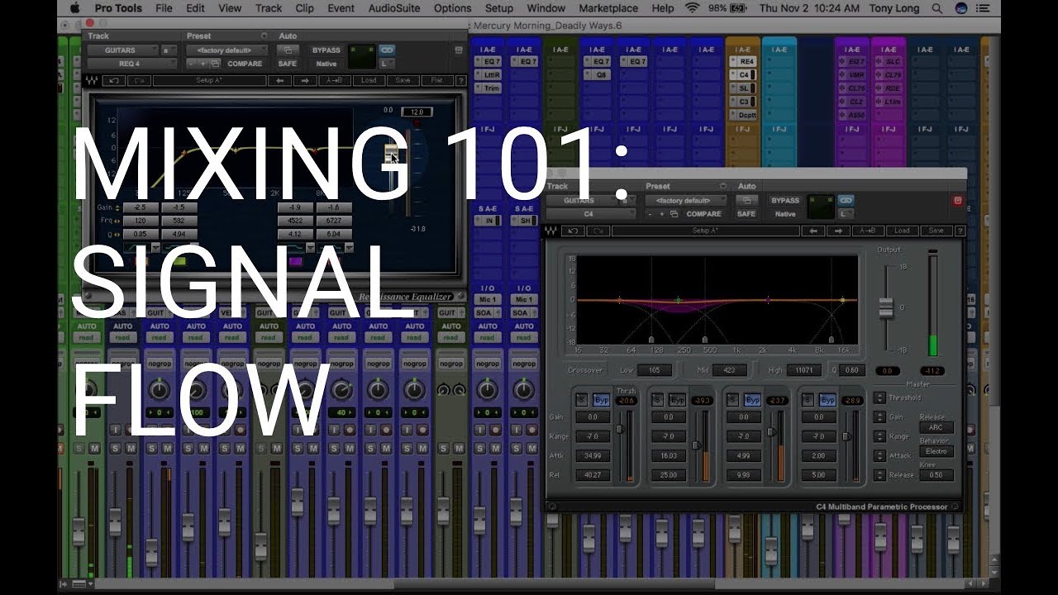Load previous preset in REQ 4 window
The image size is (1058, 595).
point(280,81)
